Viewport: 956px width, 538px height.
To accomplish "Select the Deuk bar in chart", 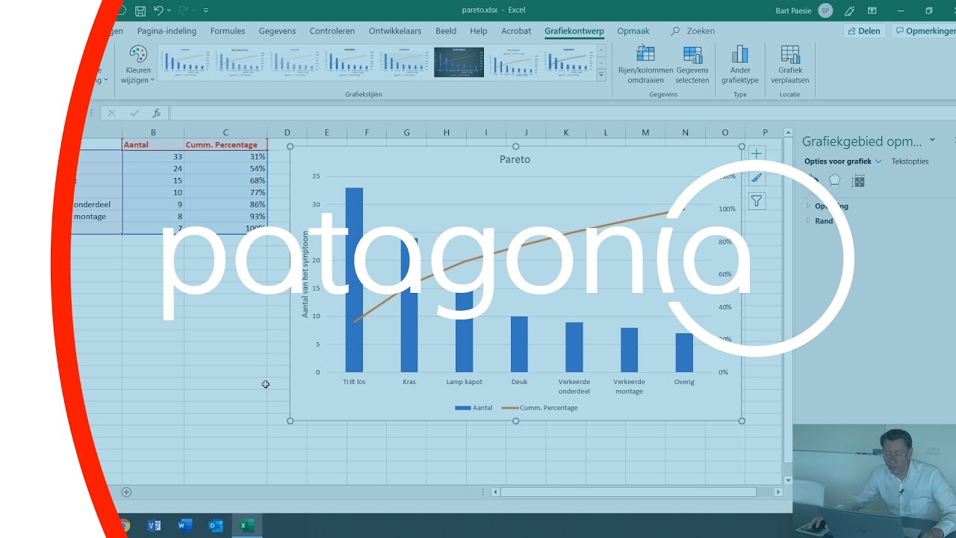I will click(x=519, y=344).
